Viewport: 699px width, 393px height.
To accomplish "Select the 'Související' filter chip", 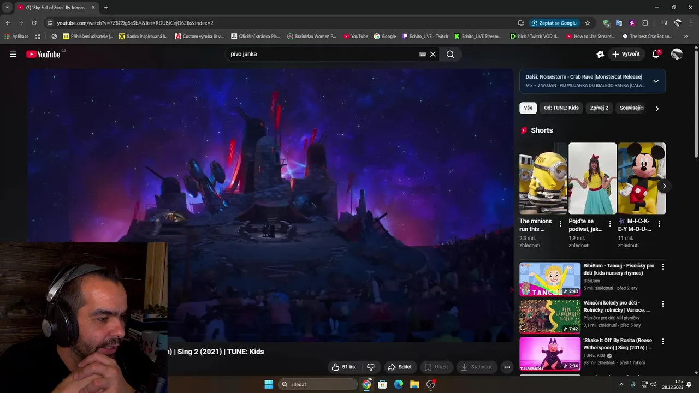I will [x=632, y=108].
